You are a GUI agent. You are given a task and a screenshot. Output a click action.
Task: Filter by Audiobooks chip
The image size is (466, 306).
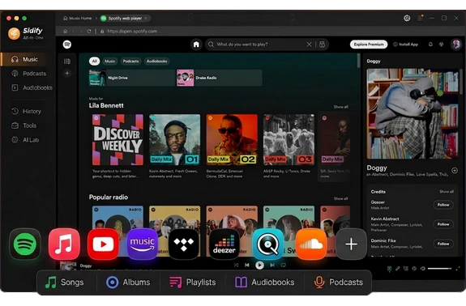[156, 62]
